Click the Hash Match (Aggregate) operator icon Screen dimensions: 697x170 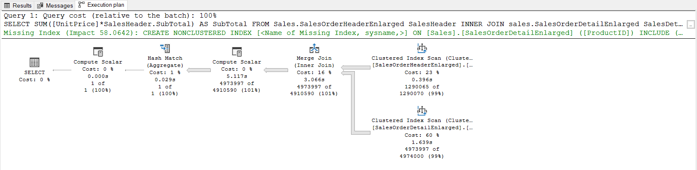click(x=165, y=48)
